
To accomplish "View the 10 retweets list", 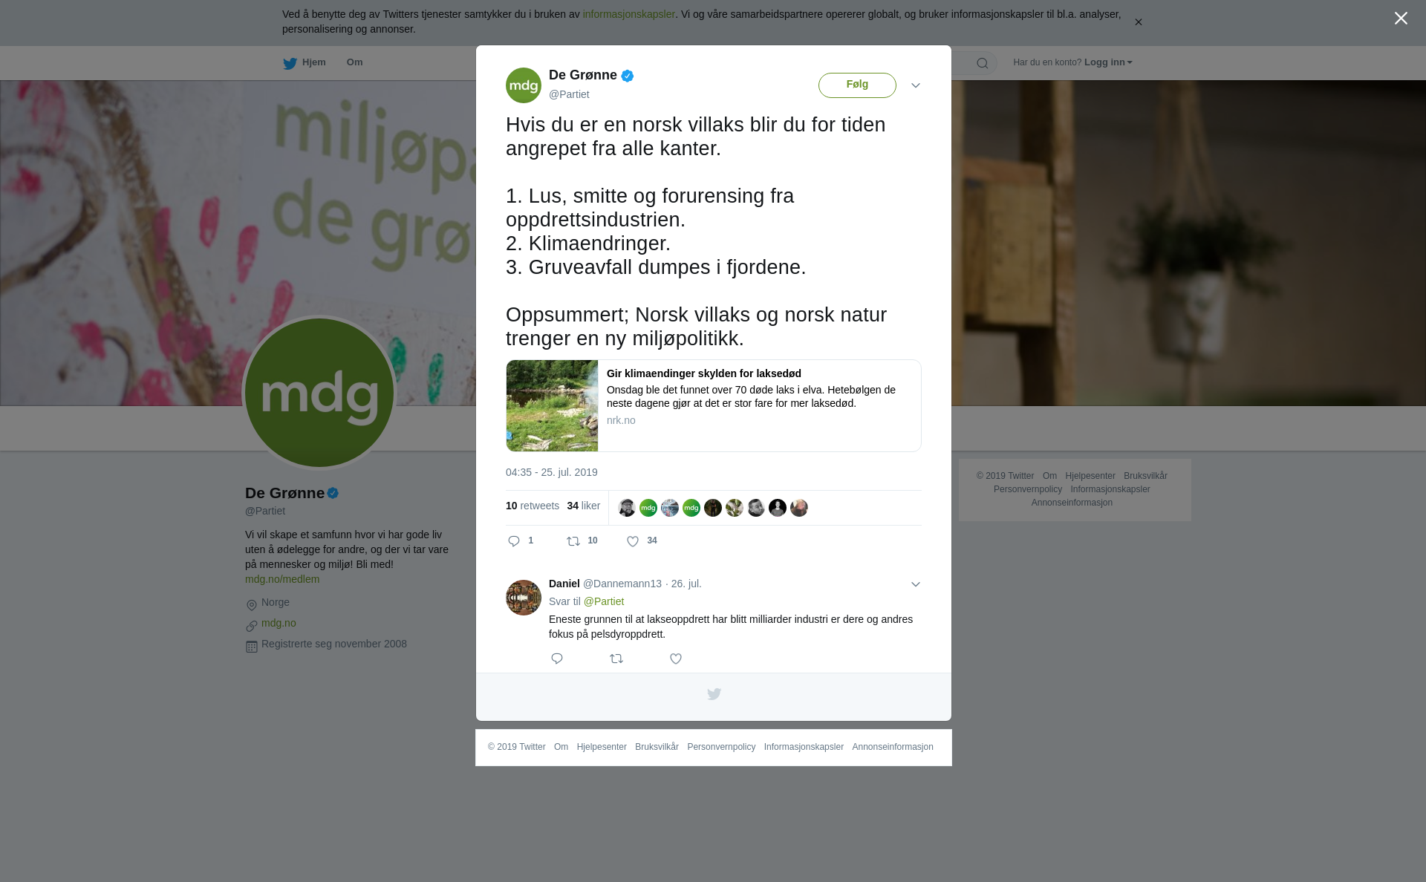I will pyautogui.click(x=533, y=506).
